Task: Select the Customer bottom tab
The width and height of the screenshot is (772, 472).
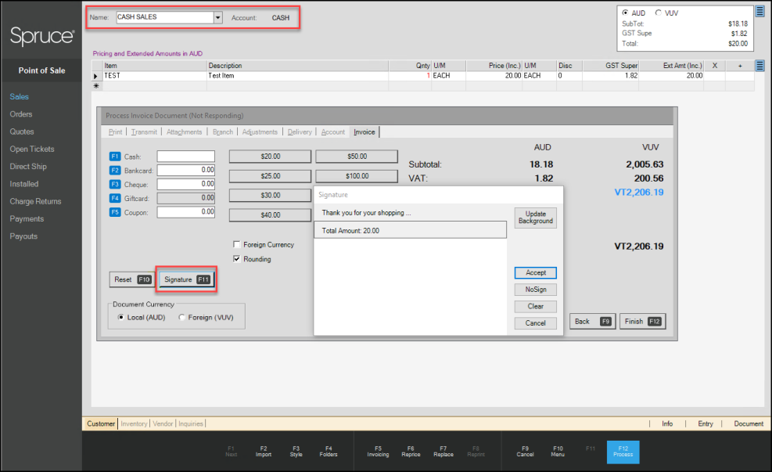Action: (100, 423)
